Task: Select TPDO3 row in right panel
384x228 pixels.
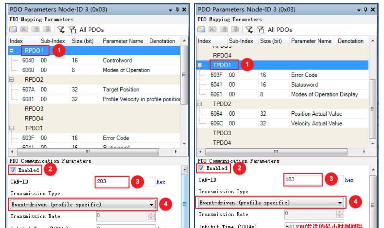Action: 283,133
